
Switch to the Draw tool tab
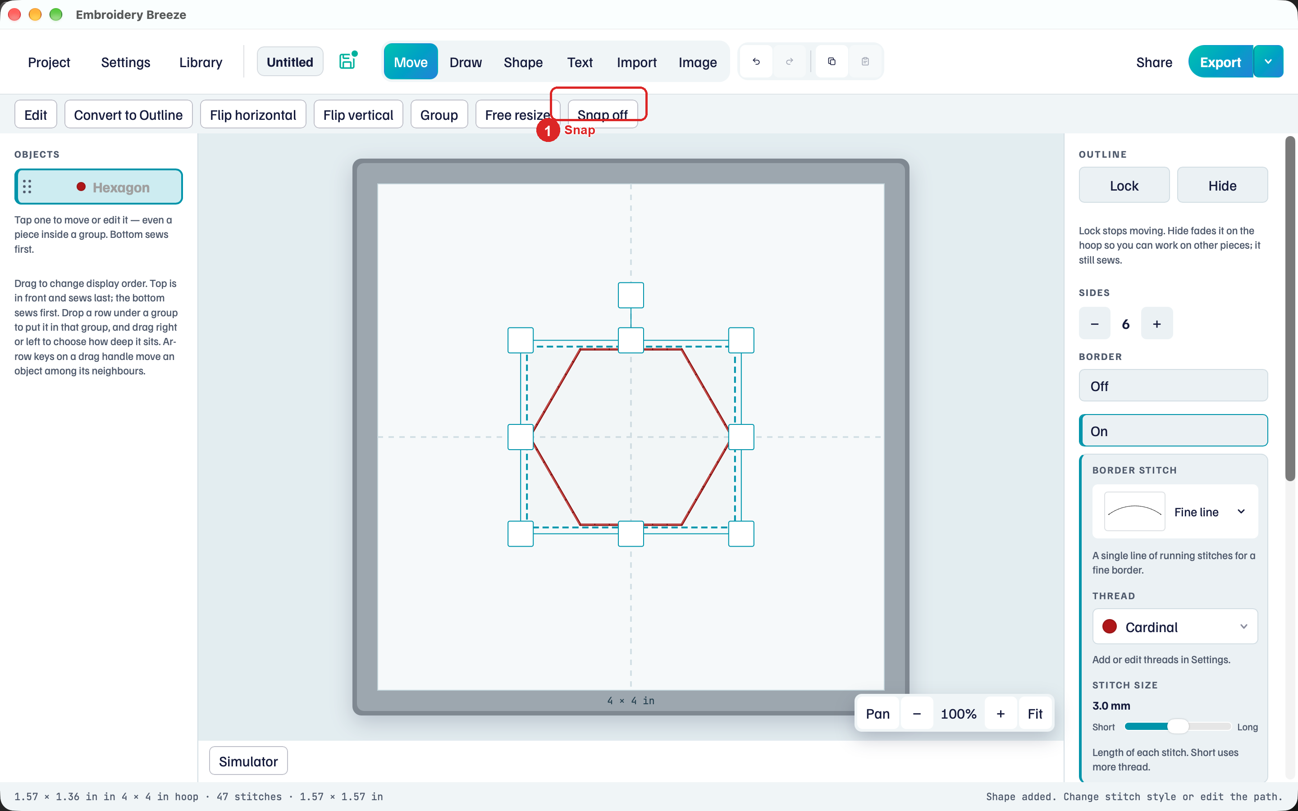tap(466, 62)
